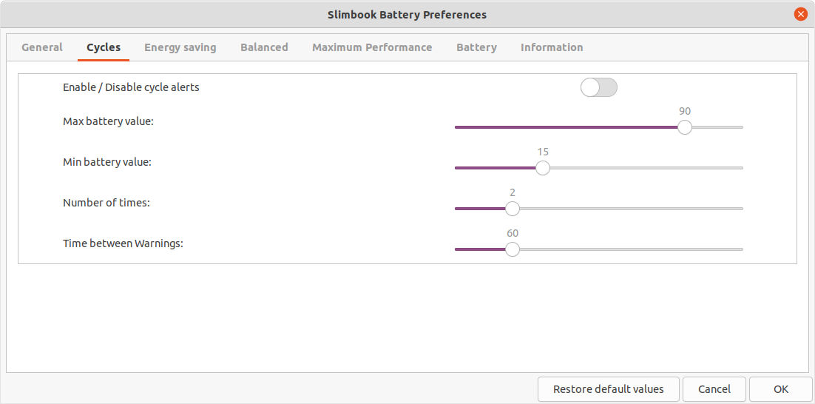Go to the Maximum Performance tab
The width and height of the screenshot is (815, 404).
tap(372, 47)
